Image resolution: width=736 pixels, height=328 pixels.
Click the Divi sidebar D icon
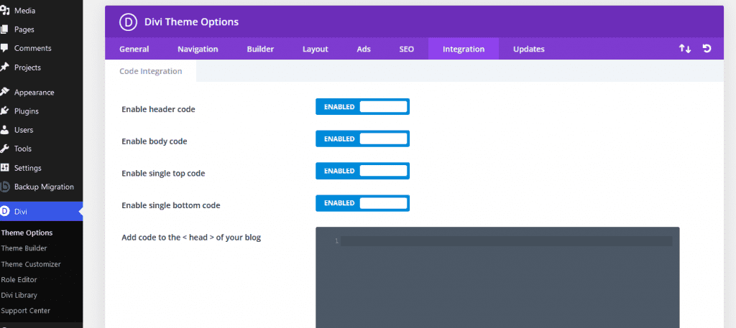click(x=5, y=211)
